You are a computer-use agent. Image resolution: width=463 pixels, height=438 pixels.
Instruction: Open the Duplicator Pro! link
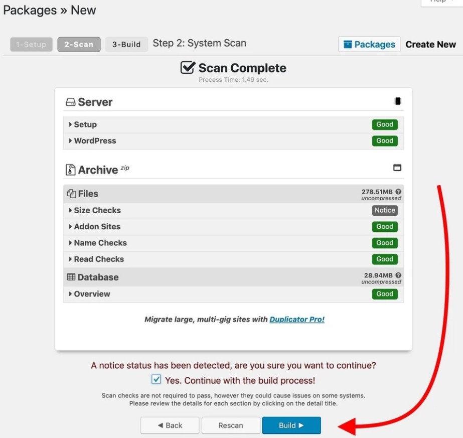tap(297, 319)
